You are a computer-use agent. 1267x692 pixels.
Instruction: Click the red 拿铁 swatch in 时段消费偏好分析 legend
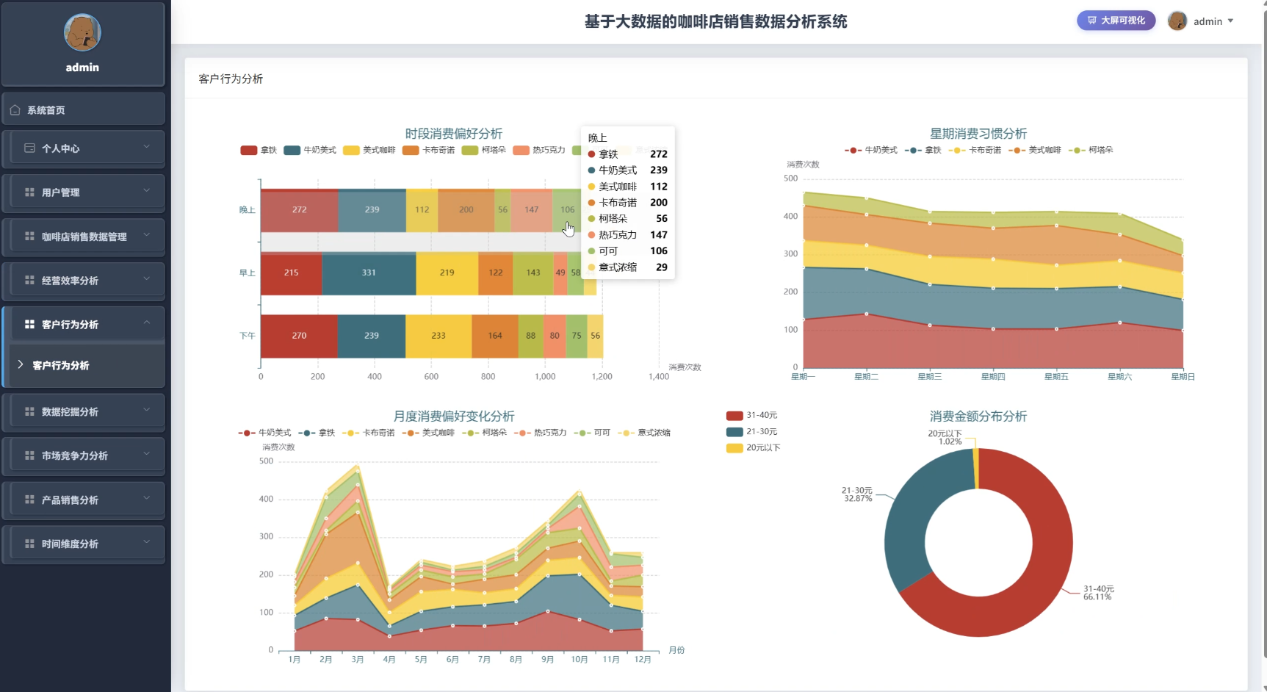point(248,151)
